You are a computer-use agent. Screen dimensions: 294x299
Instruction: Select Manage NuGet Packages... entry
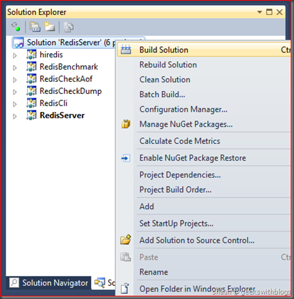(204, 124)
